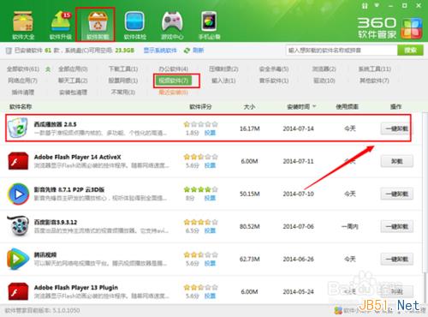Sort by the 使用频率 column header
This screenshot has width=428, height=317.
(347, 107)
